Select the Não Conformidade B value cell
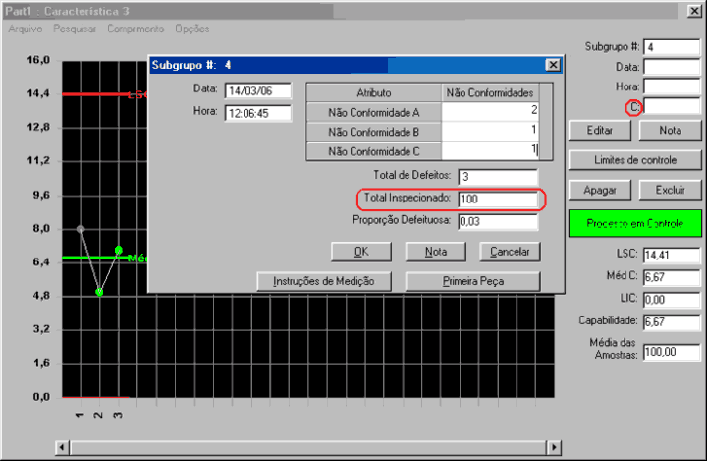Viewport: 707px width, 461px height. point(490,132)
